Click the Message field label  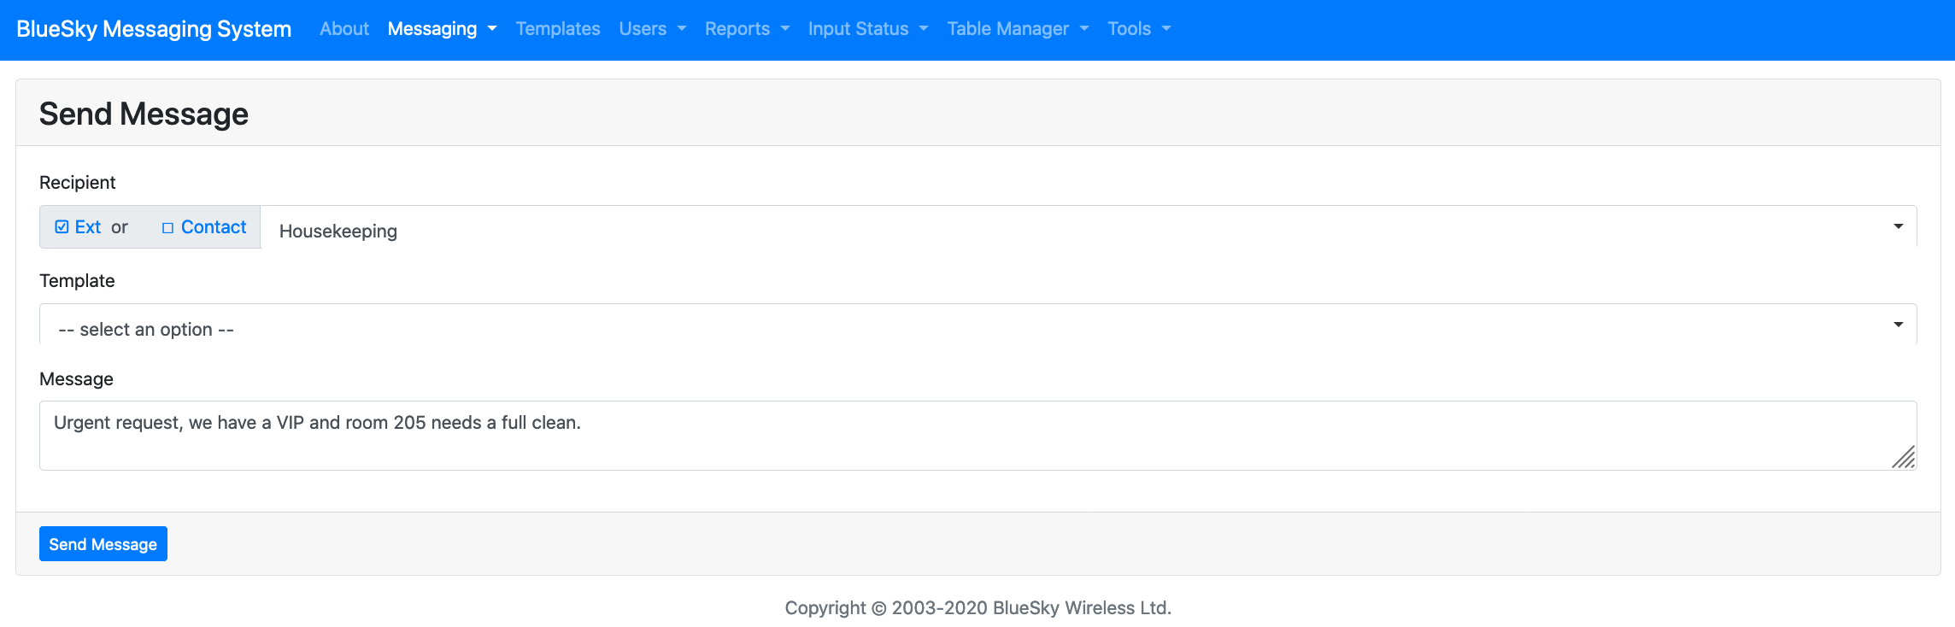point(76,379)
